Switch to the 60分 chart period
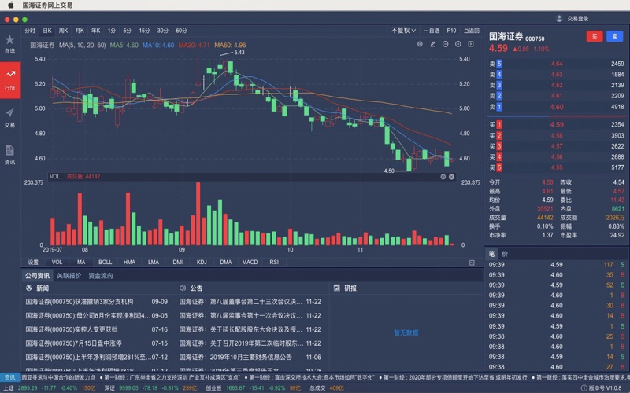Image resolution: width=630 pixels, height=393 pixels. pyautogui.click(x=181, y=31)
